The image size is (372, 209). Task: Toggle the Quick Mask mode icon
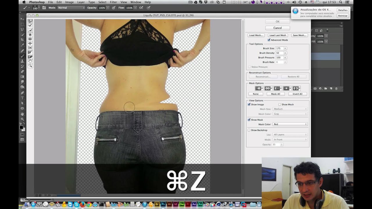pos(22,134)
